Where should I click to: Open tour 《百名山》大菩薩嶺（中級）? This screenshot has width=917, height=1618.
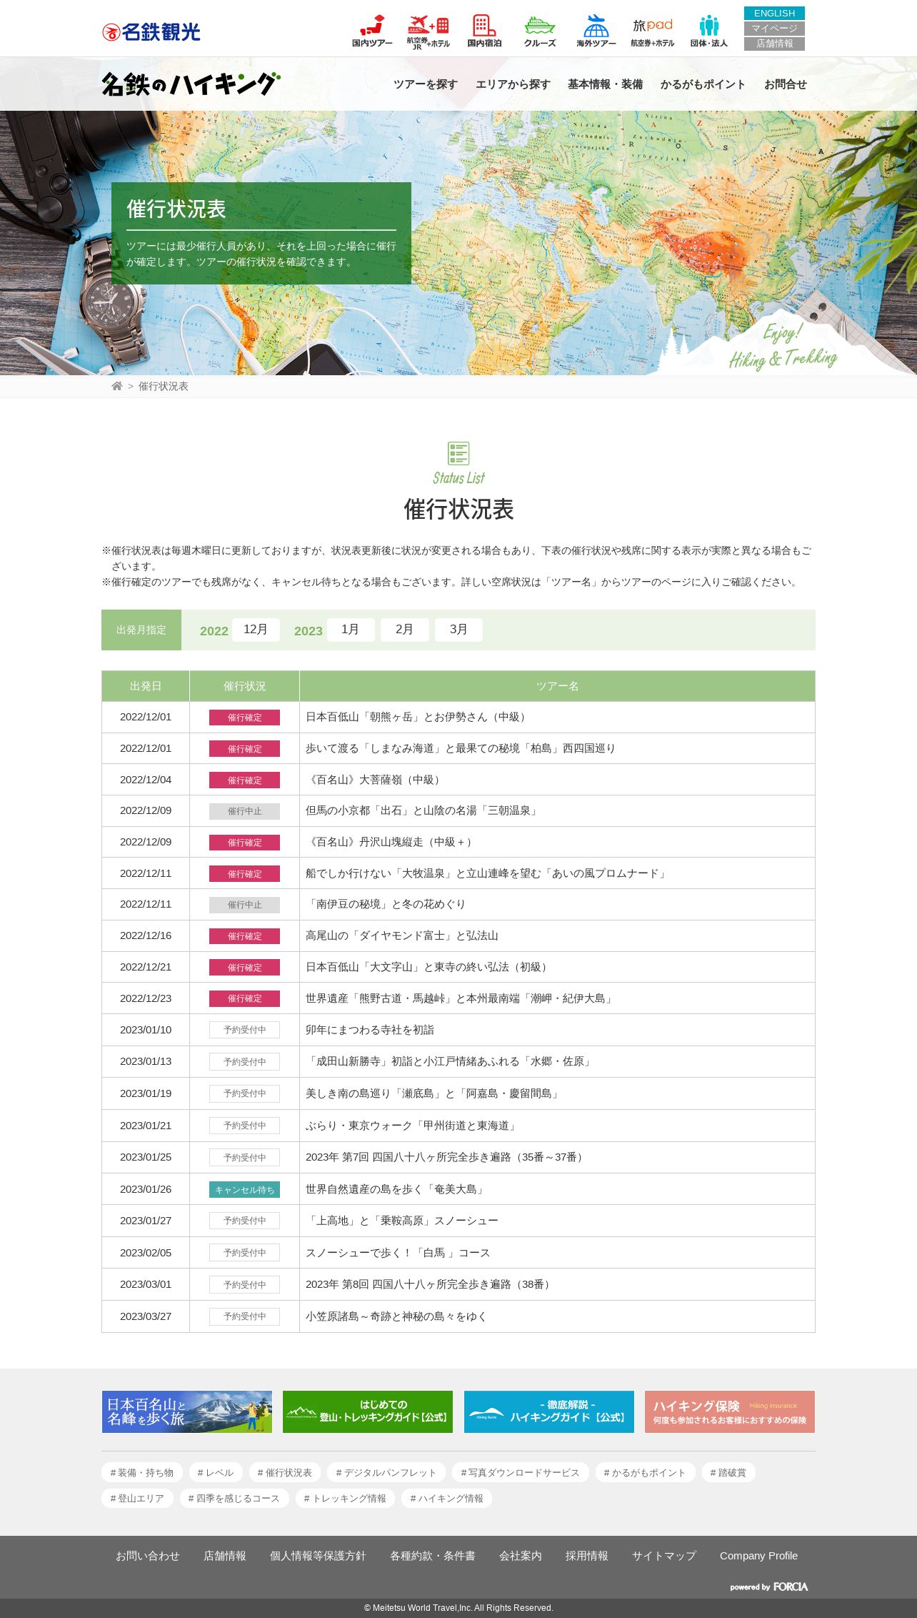pos(375,780)
